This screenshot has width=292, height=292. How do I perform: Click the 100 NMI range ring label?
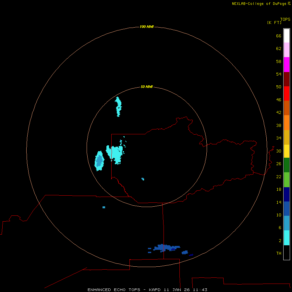(x=147, y=27)
